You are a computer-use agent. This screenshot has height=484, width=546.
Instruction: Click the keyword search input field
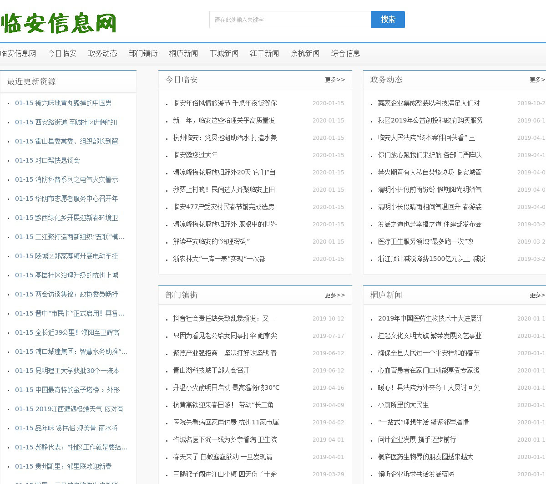tap(290, 20)
